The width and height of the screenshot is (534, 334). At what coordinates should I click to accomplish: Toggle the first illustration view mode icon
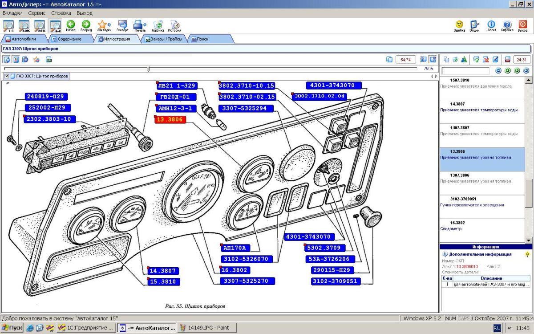click(7, 59)
